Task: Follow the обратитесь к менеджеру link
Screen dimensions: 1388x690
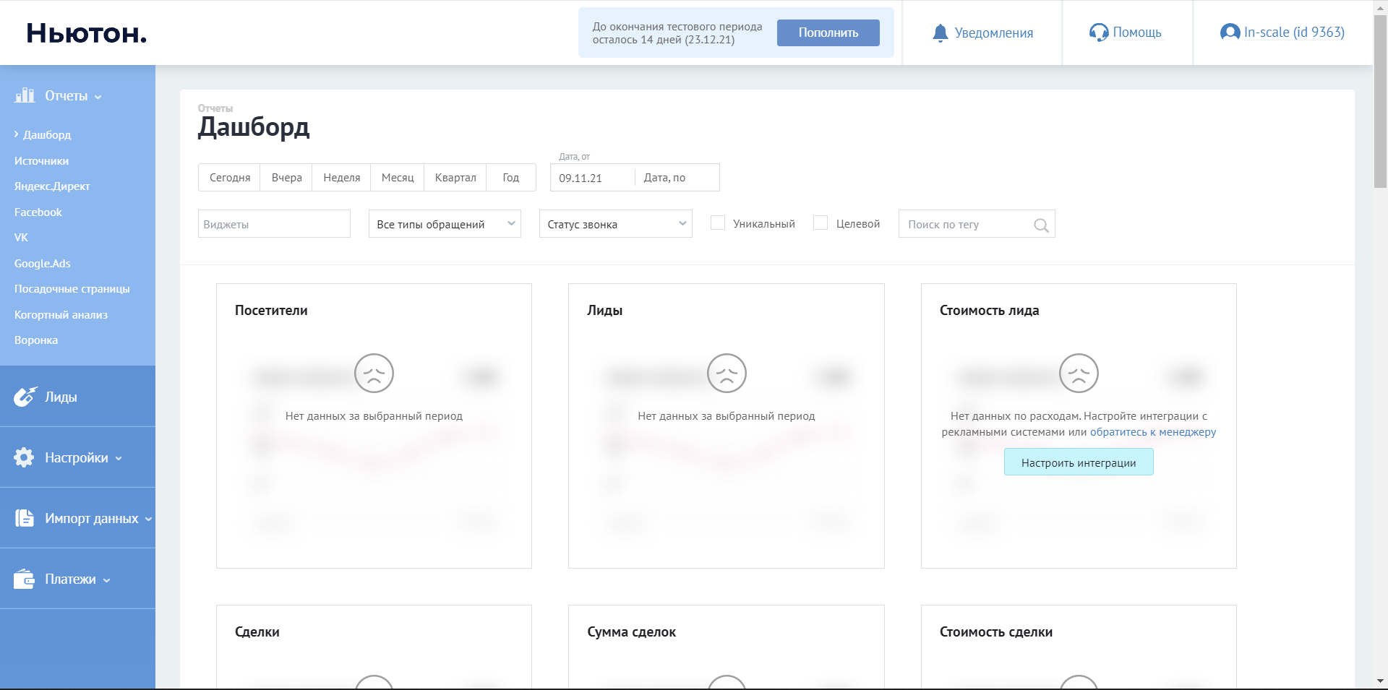Action: (x=1153, y=432)
